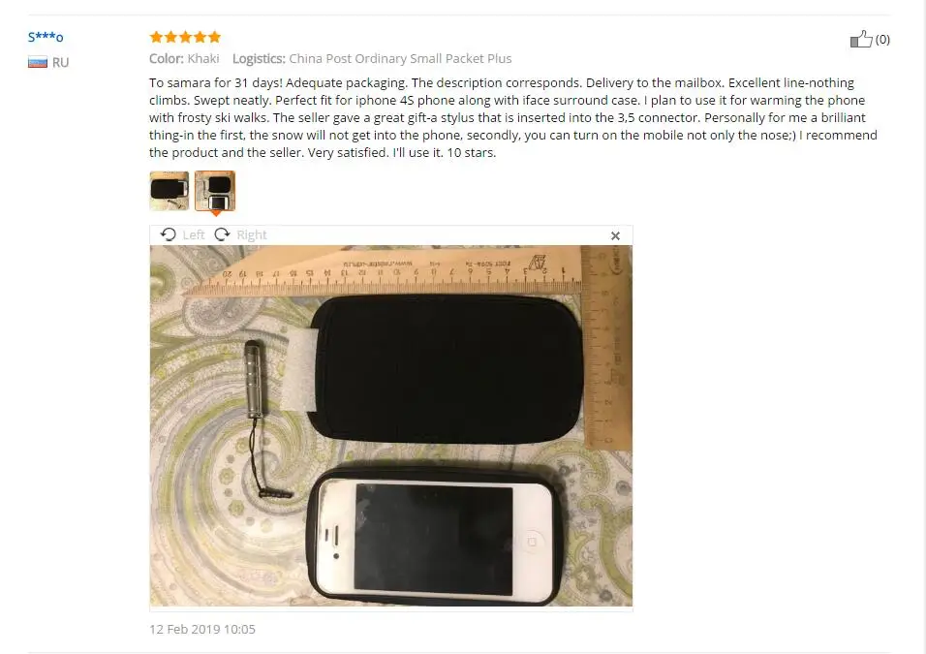Click the "Left" rotate label
Screen dimensions: 926x654
pyautogui.click(x=194, y=235)
